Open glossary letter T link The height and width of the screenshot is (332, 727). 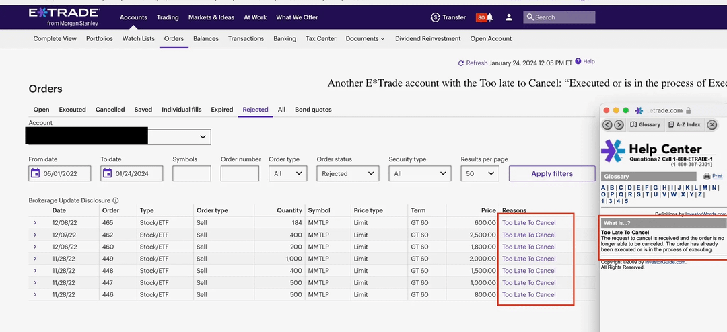click(x=646, y=194)
